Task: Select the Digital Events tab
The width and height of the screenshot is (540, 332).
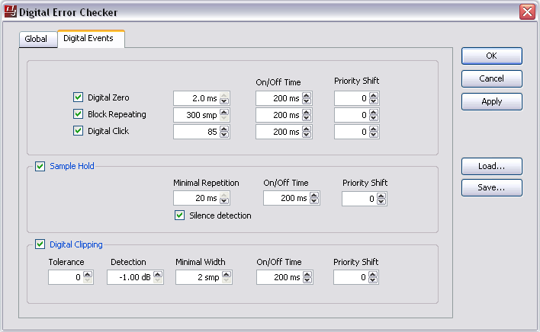Action: 91,38
